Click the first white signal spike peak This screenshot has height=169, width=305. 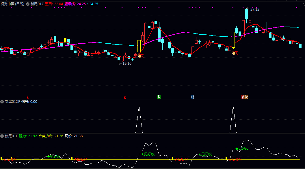coord(139,106)
